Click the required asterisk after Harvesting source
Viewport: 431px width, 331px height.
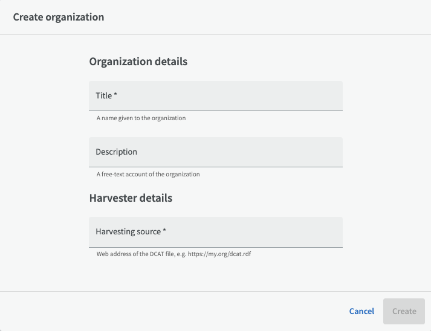point(164,231)
